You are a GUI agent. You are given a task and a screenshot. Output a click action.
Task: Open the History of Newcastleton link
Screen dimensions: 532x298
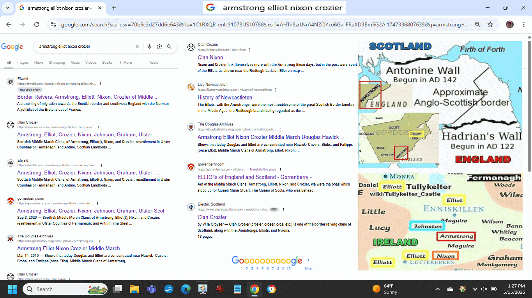pos(224,98)
